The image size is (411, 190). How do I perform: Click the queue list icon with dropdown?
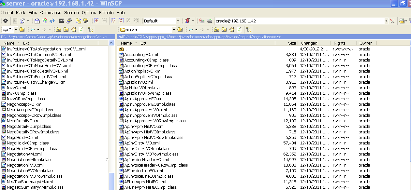pyautogui.click(x=22, y=21)
